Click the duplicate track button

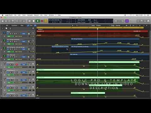pos(6,28)
